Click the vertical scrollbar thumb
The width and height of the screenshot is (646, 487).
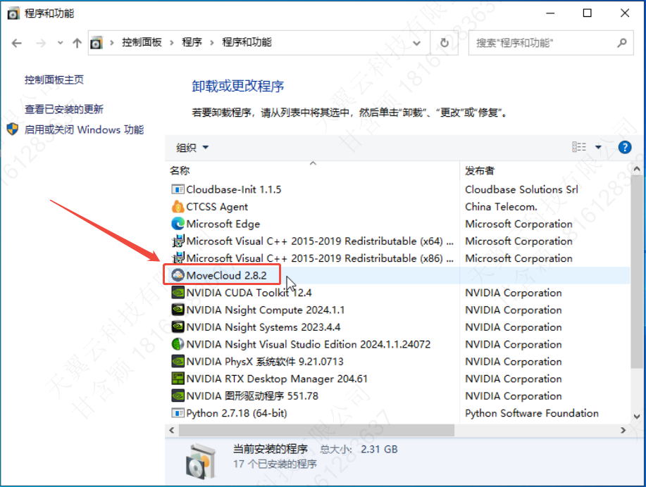click(637, 272)
